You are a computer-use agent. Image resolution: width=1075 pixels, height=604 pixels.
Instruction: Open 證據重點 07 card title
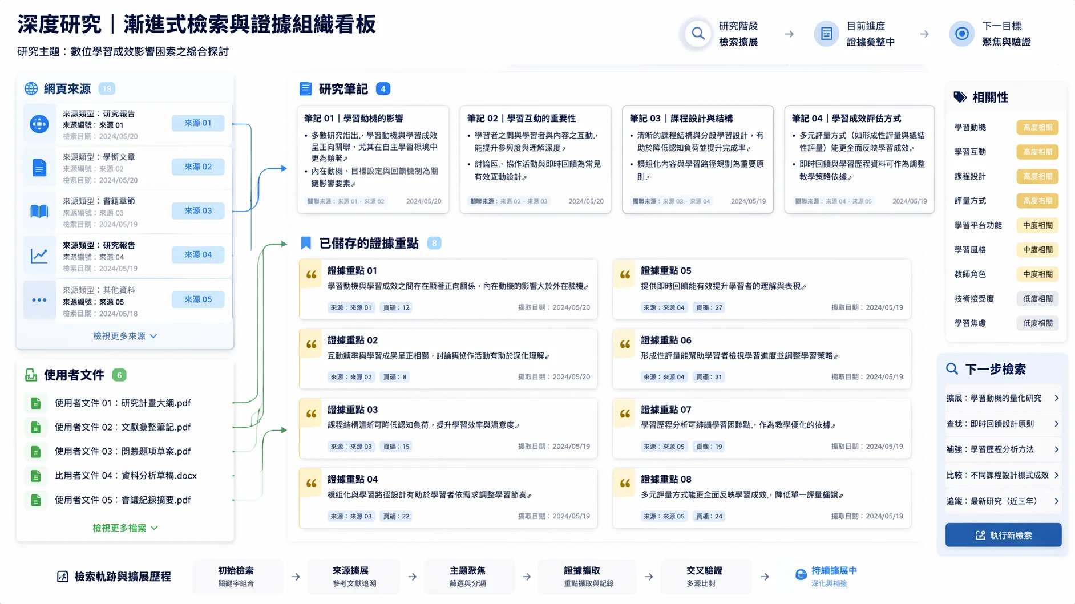point(666,410)
